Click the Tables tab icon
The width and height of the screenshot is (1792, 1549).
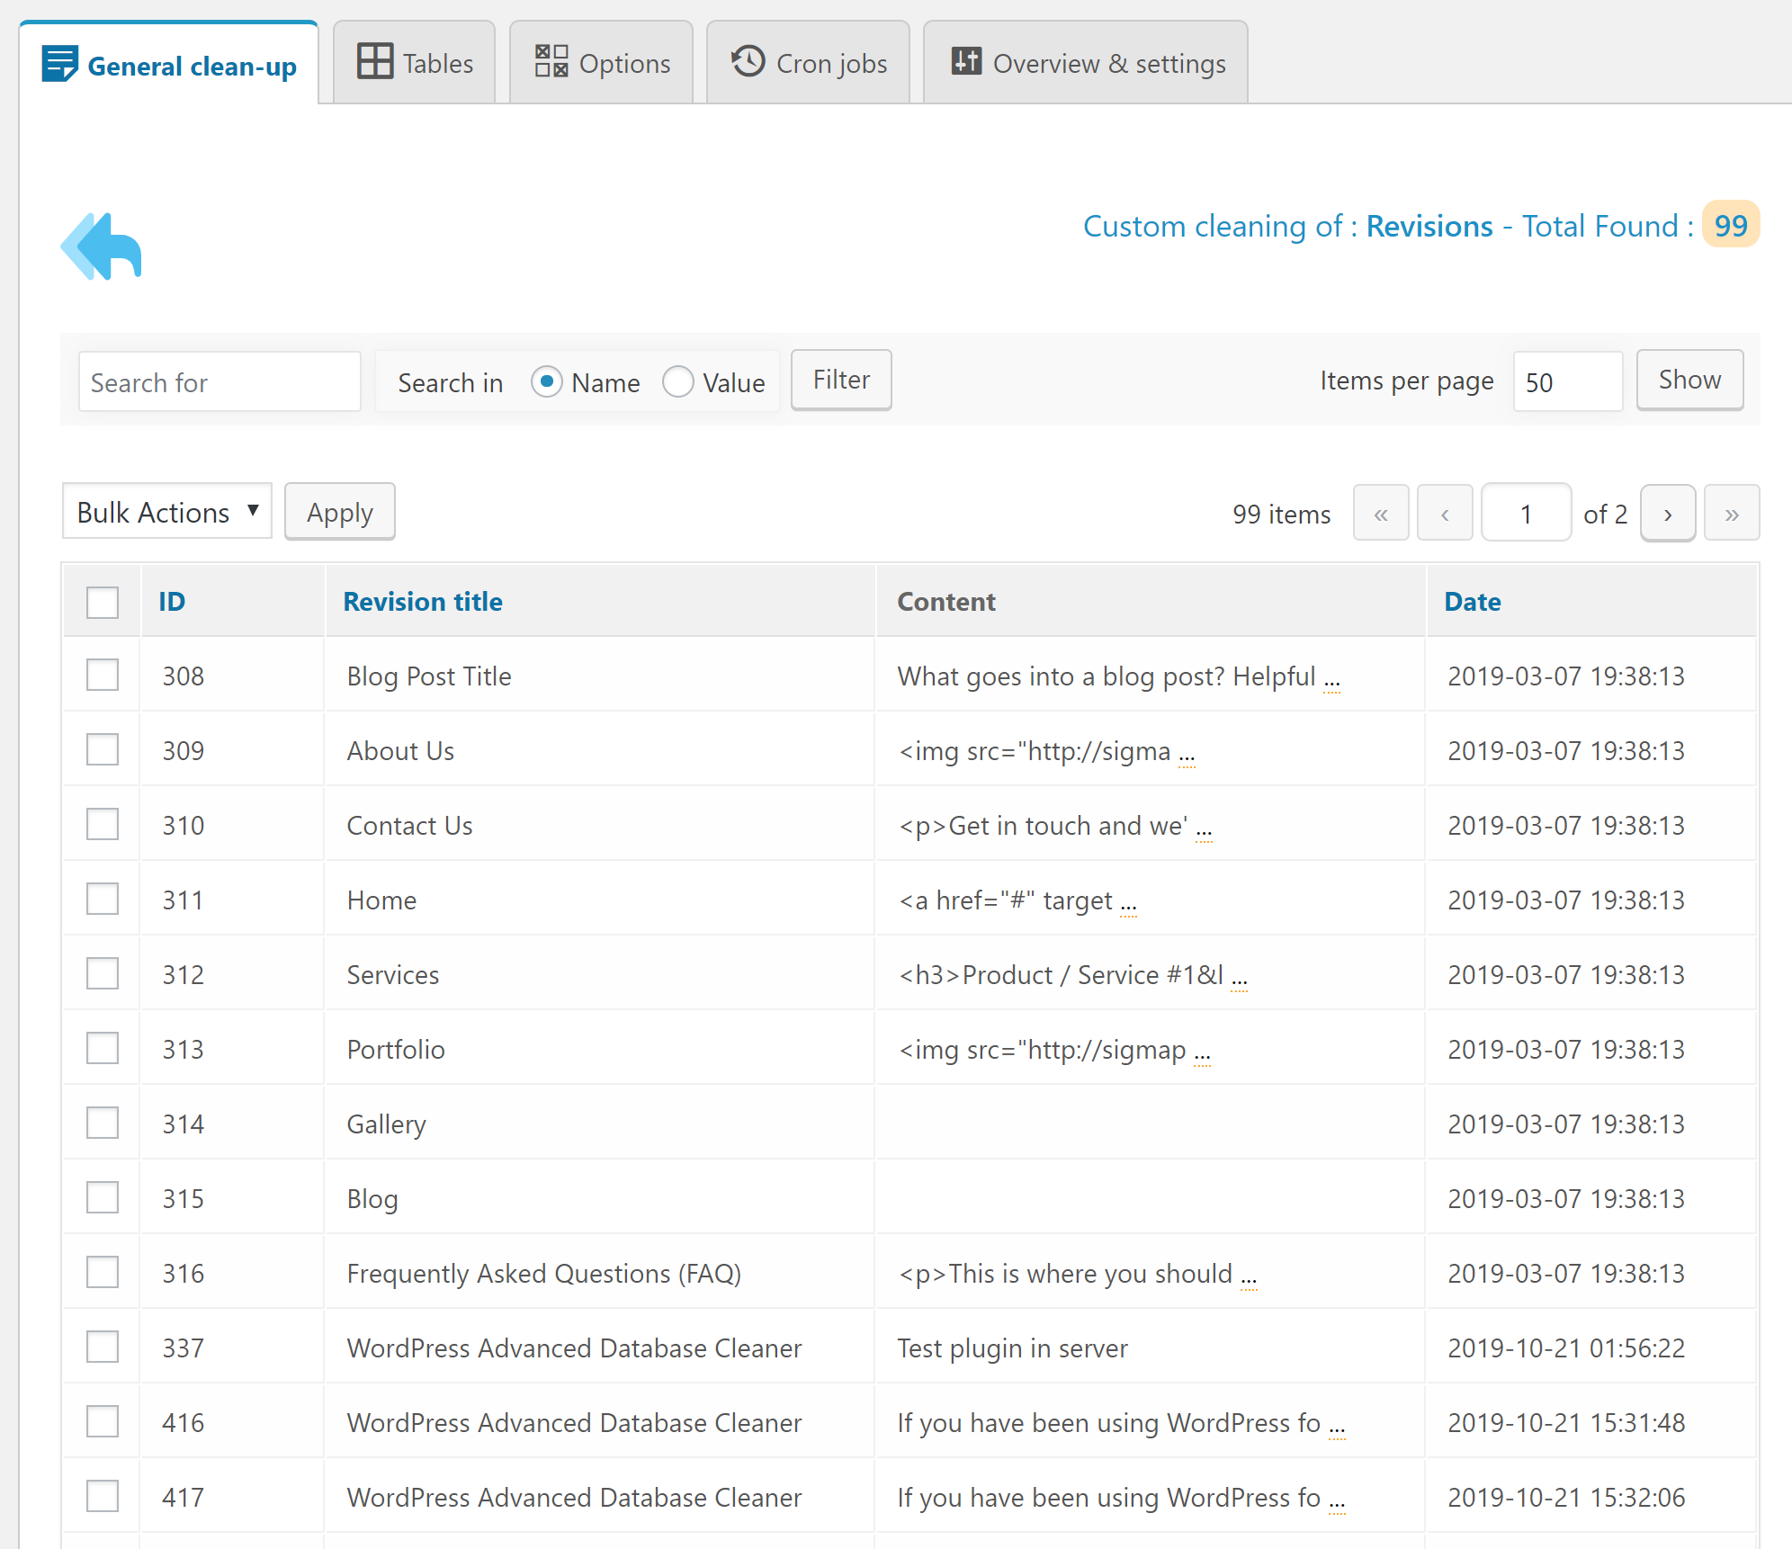[x=375, y=62]
